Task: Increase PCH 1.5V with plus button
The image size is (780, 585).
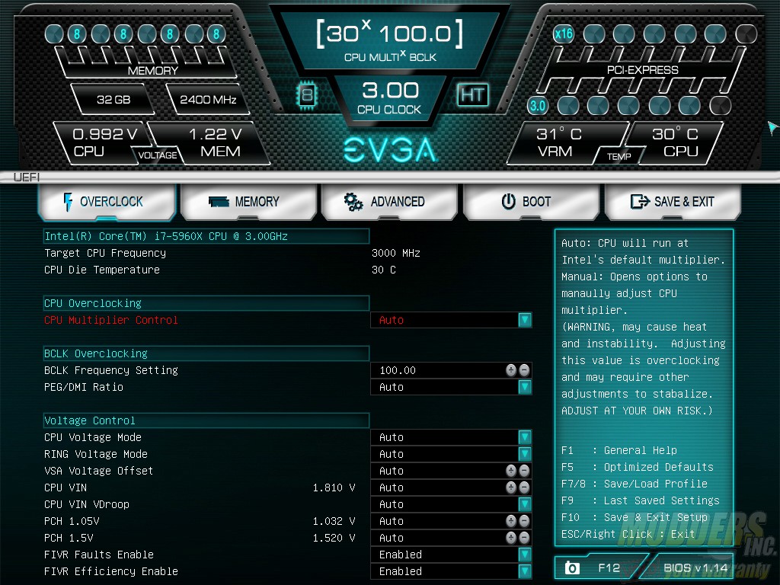Action: [x=511, y=538]
